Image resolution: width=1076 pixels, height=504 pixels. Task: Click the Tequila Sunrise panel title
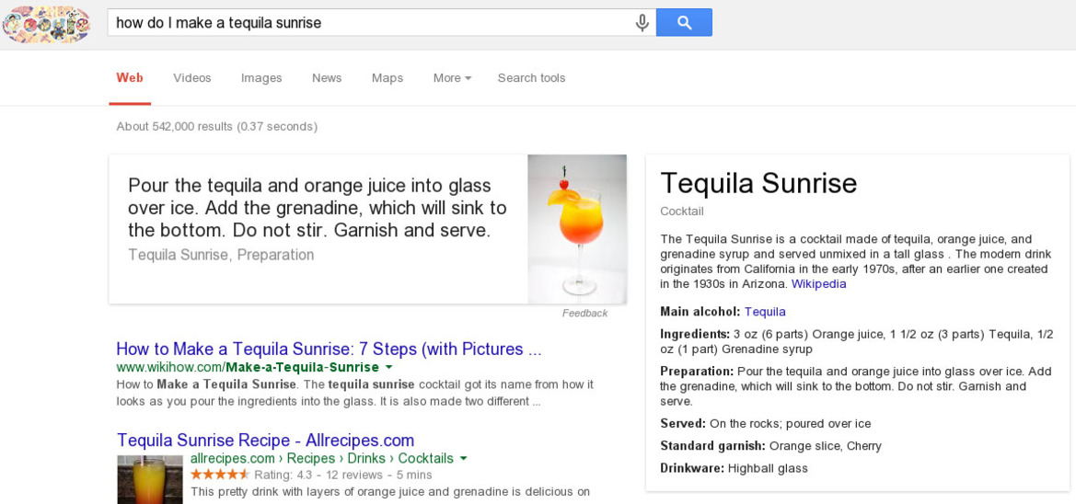coord(758,183)
